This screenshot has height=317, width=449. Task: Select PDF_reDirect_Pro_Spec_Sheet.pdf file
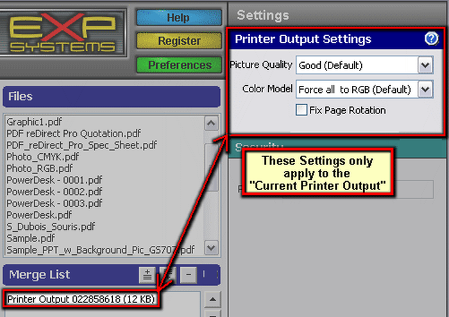click(x=81, y=145)
